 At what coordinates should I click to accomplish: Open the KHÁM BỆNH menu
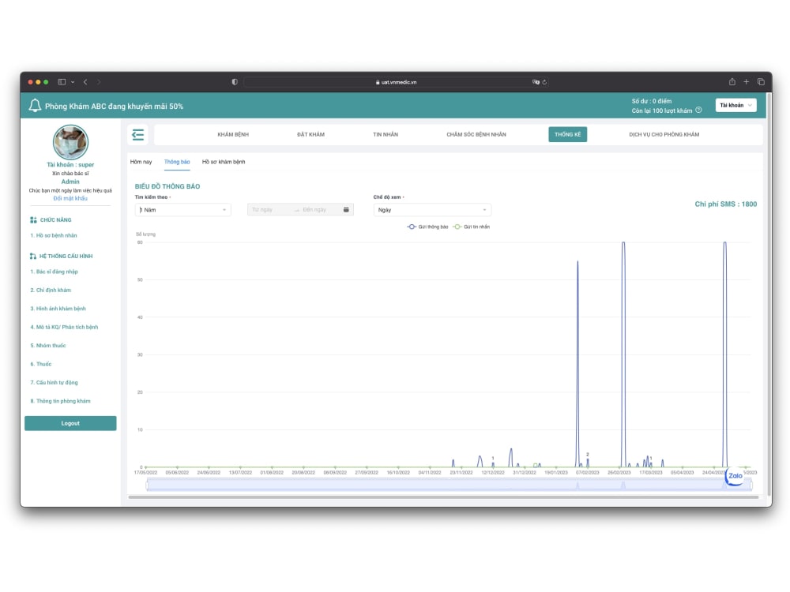[x=233, y=134]
